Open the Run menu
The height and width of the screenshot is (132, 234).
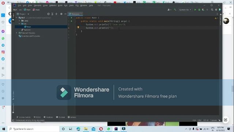pos(66,5)
